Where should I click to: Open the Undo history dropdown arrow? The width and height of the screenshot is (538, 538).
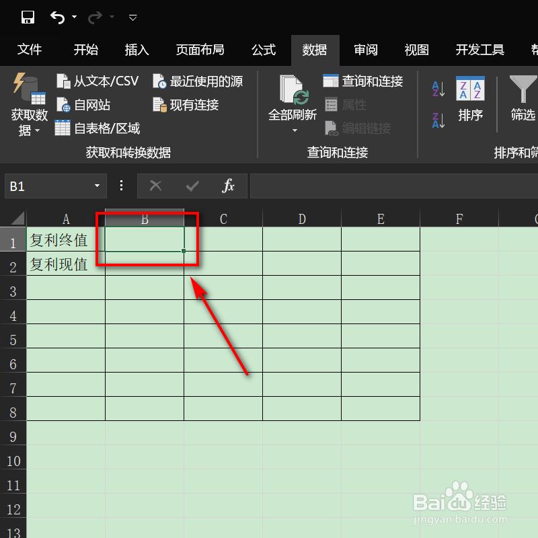[75, 17]
